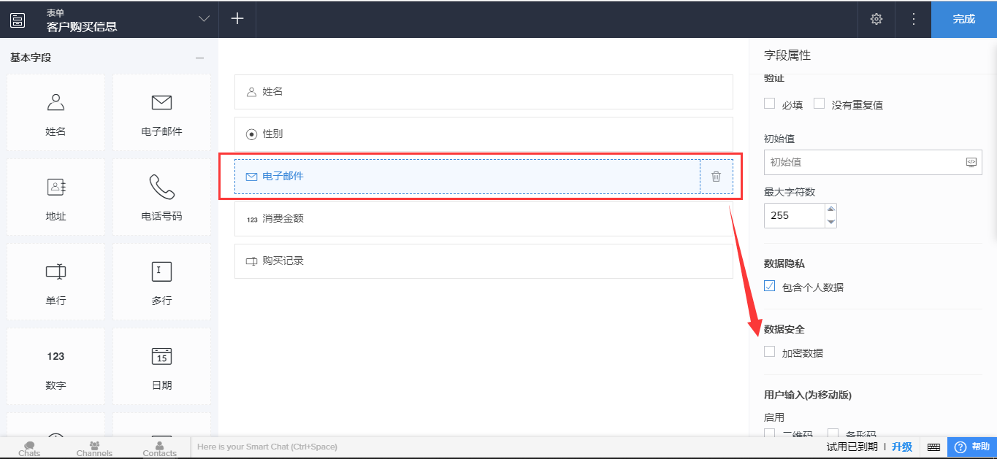The image size is (997, 459).
Task: Click the 购买记录 field in the form
Action: (484, 261)
